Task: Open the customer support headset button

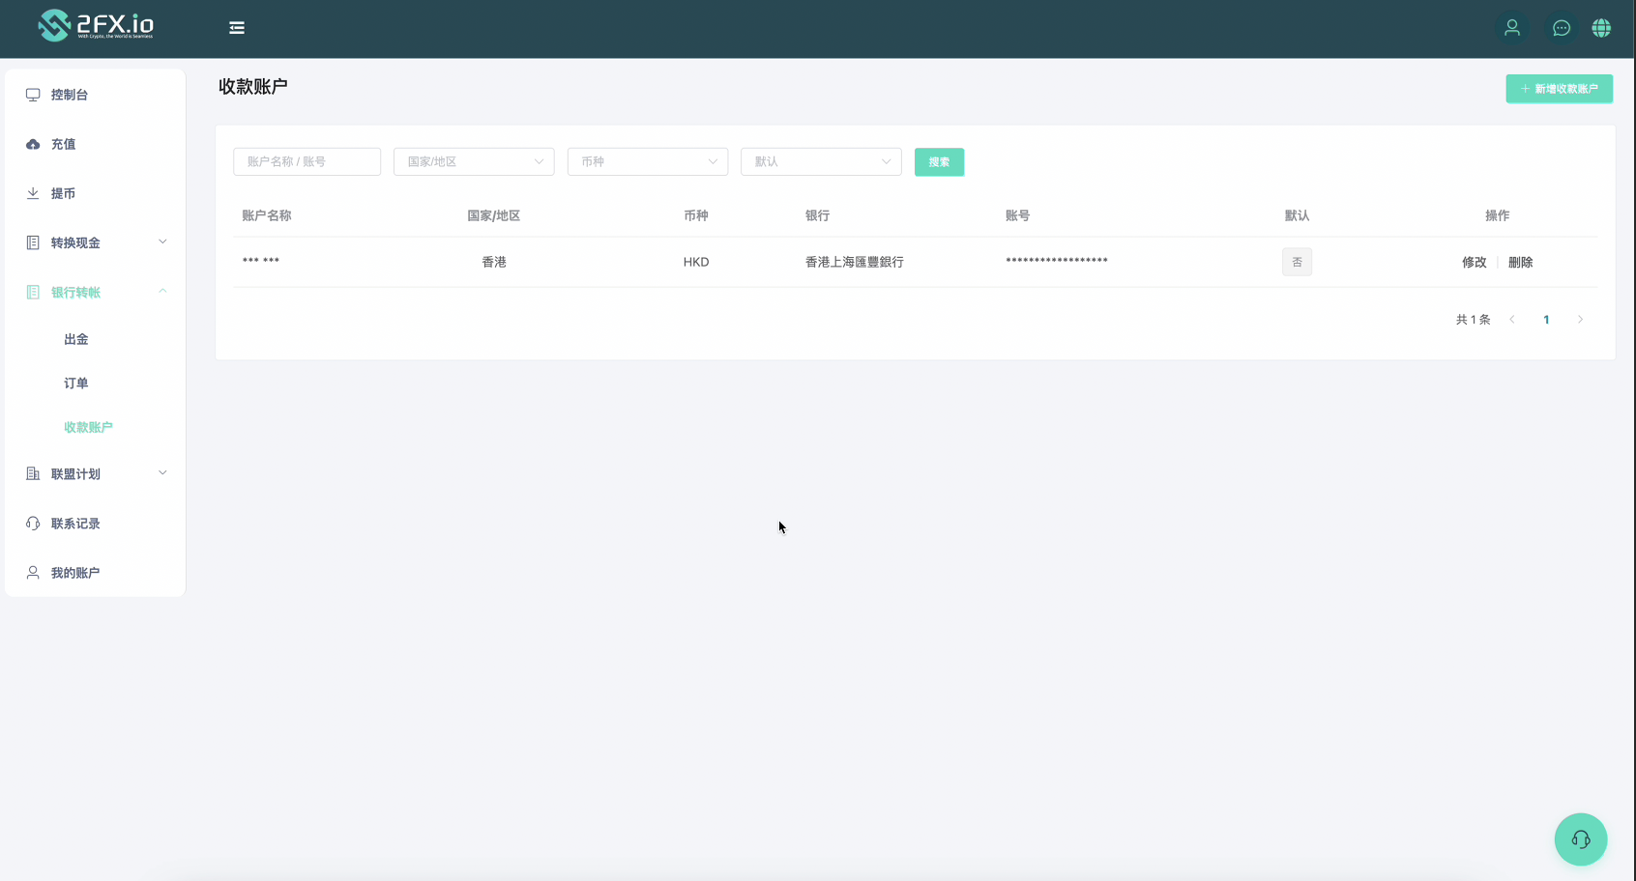Action: (1580, 839)
